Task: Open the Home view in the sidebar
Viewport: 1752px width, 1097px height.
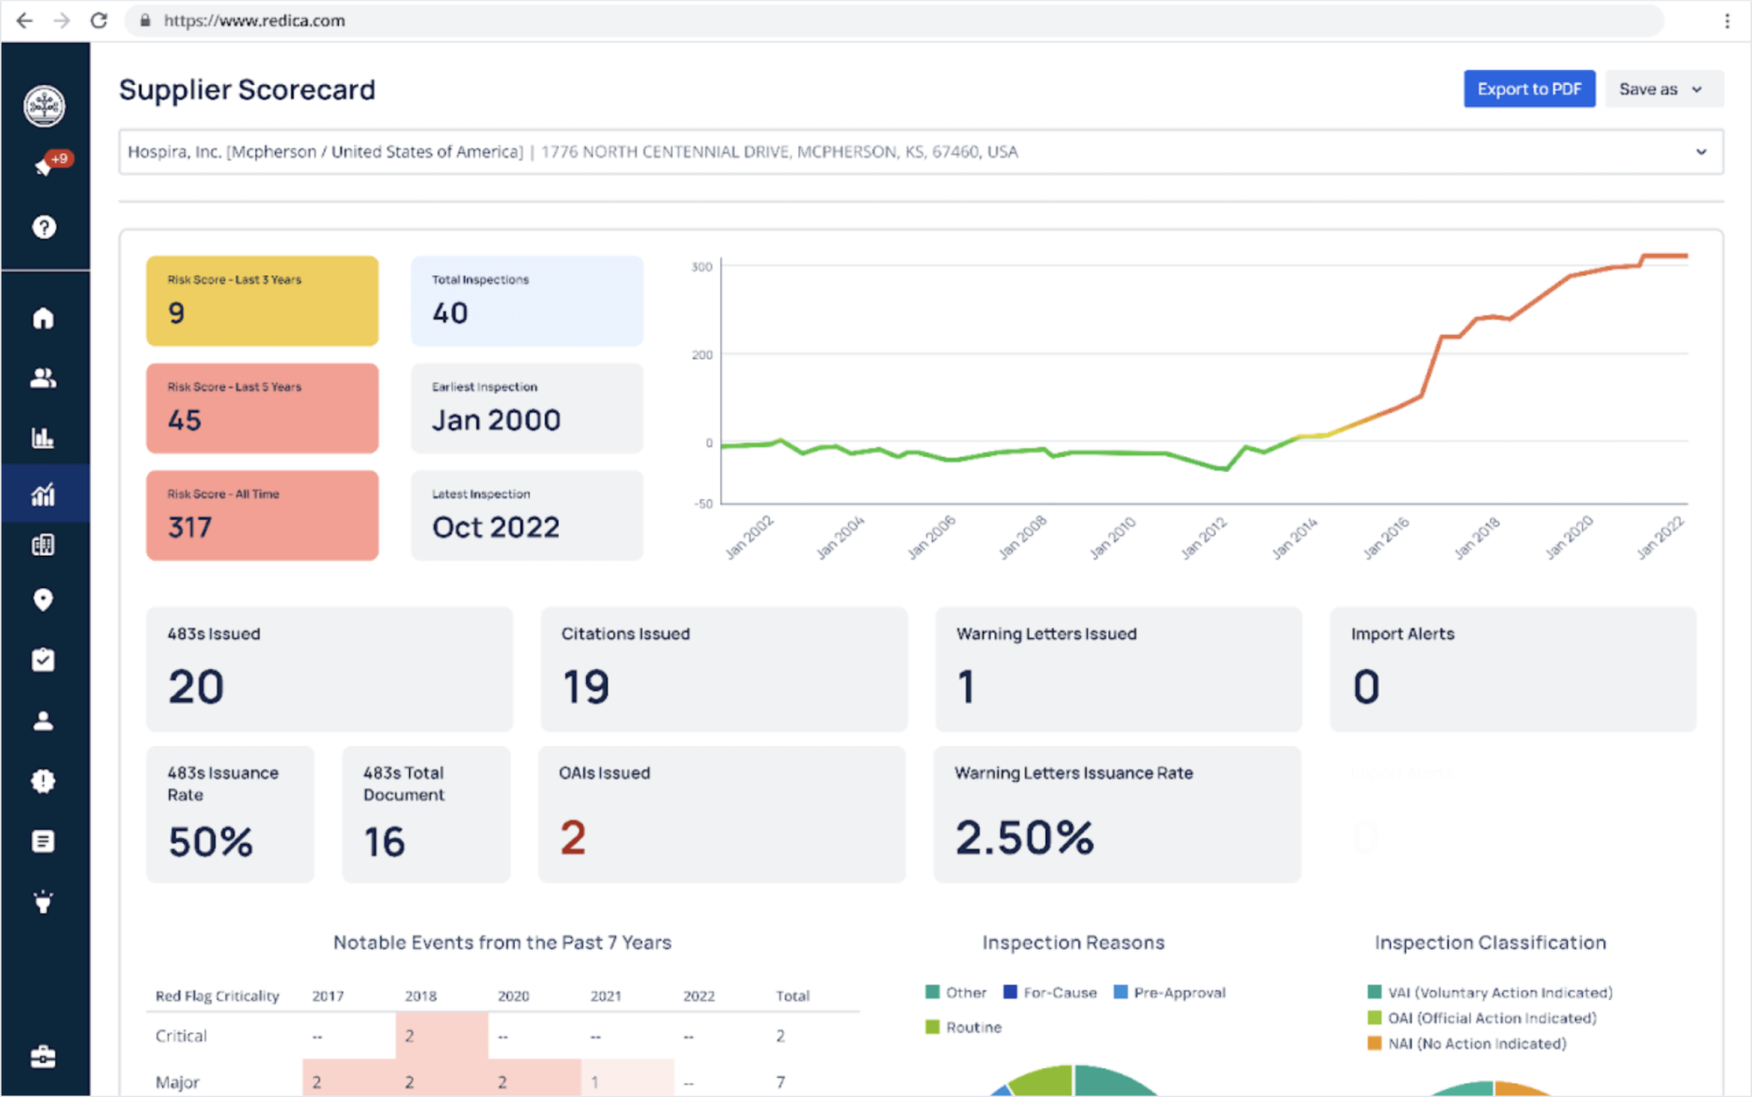Action: (42, 318)
